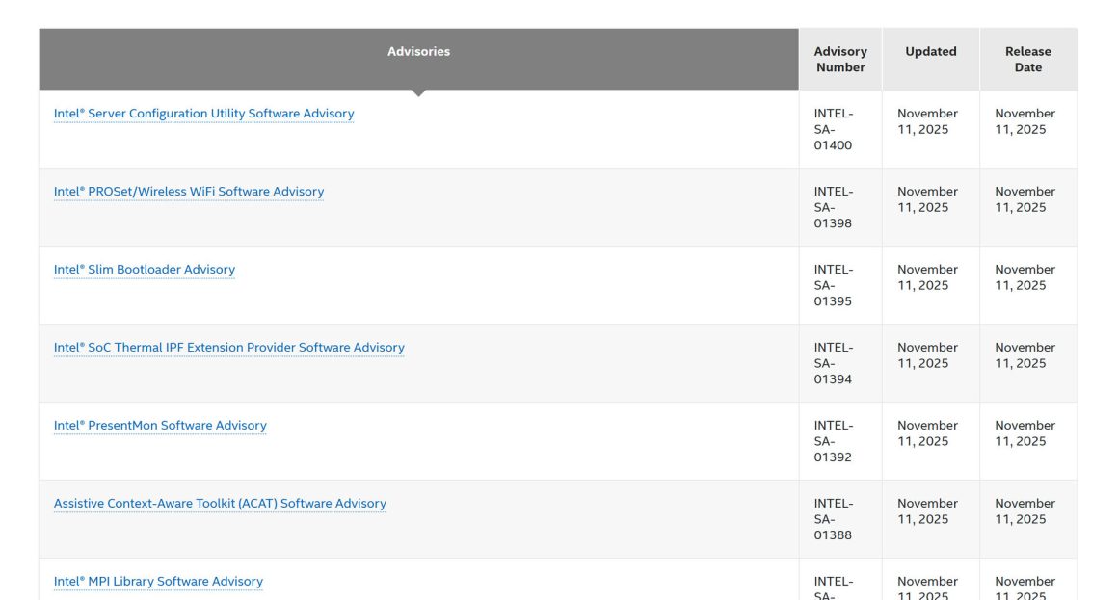Select advisory number INTEL-SA-01398 cell
Image resolution: width=1118 pixels, height=600 pixels.
pos(834,208)
